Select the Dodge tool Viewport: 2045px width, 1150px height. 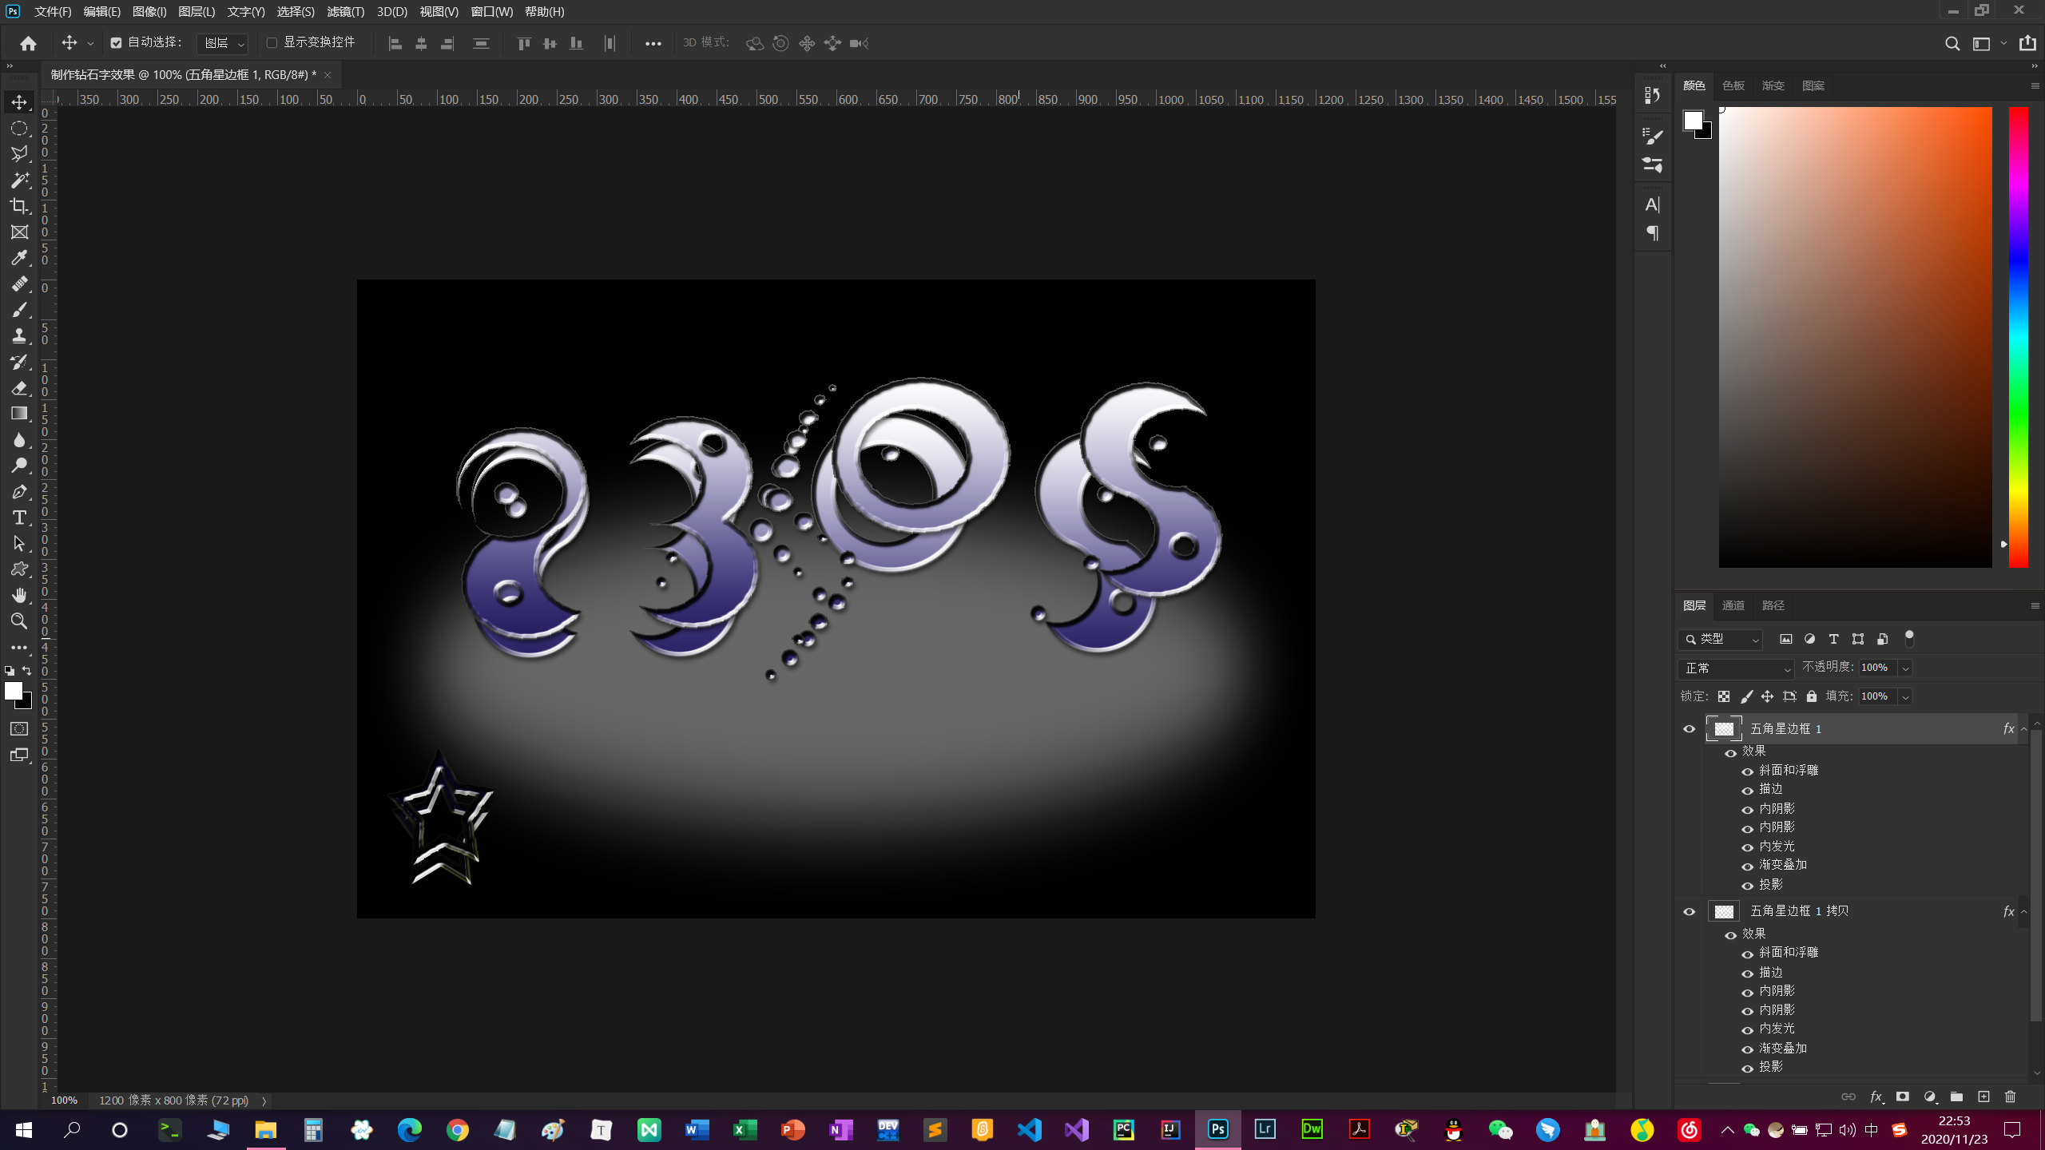click(19, 466)
